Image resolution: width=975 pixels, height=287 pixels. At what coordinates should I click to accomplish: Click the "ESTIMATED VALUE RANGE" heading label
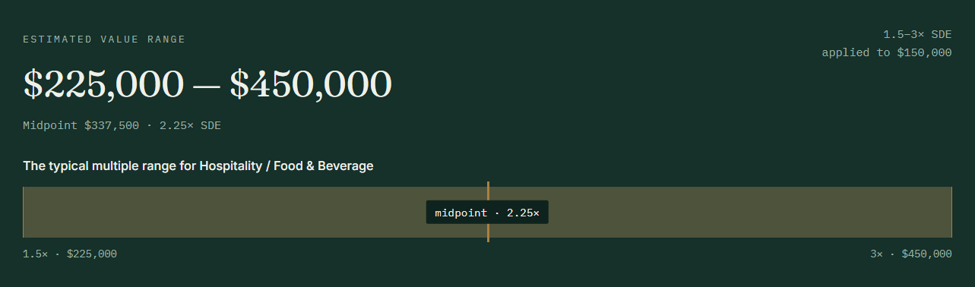(104, 39)
